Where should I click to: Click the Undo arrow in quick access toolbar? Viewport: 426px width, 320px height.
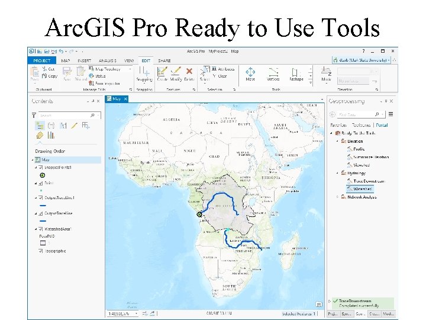[61, 51]
